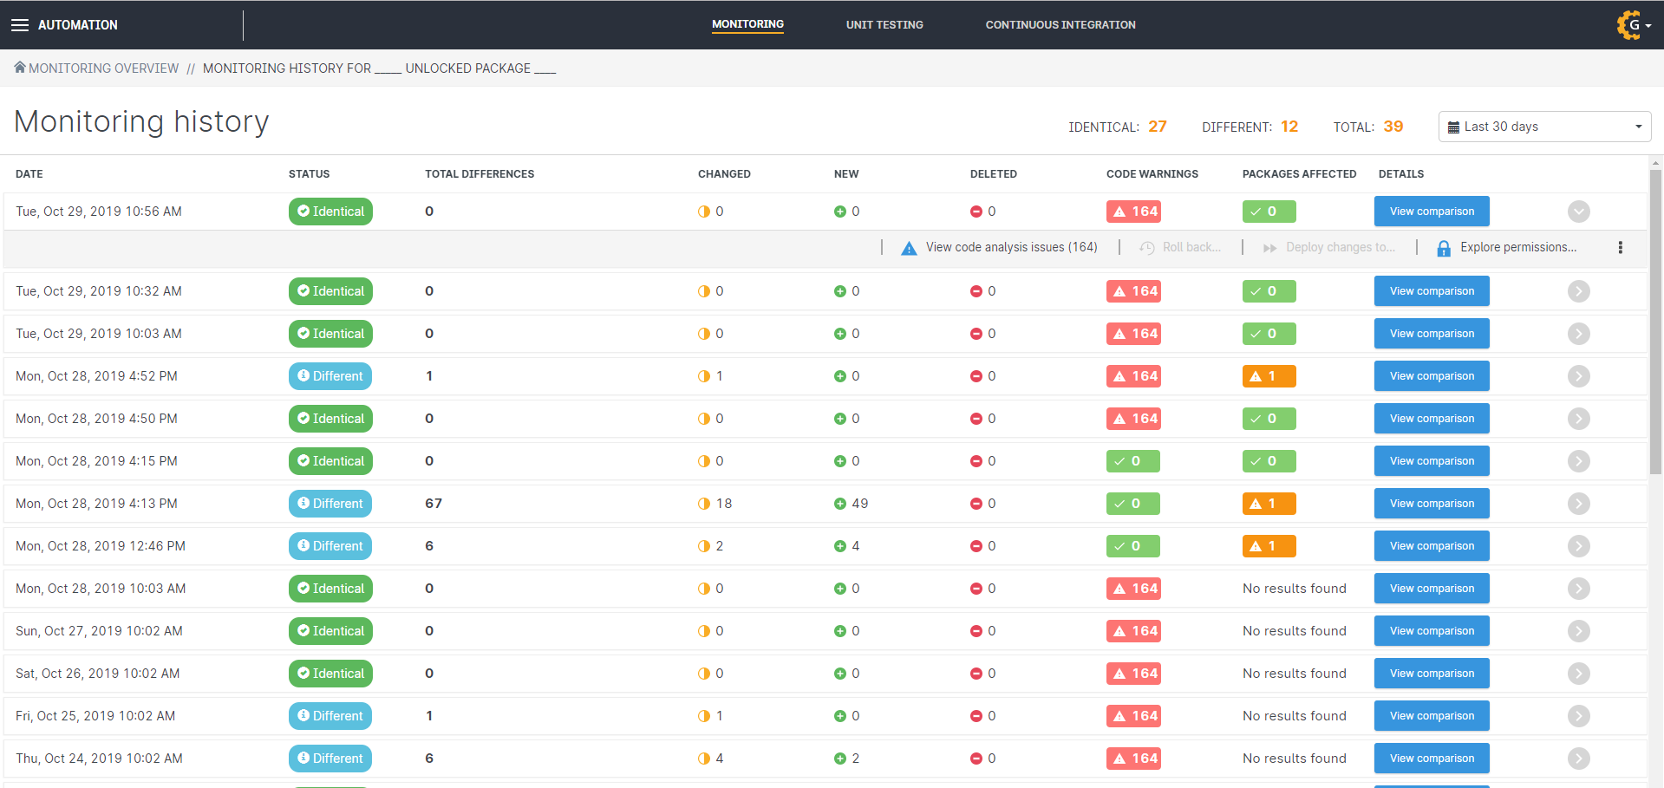The width and height of the screenshot is (1664, 788).
Task: Click the three-dot more options icon
Action: pyautogui.click(x=1620, y=248)
